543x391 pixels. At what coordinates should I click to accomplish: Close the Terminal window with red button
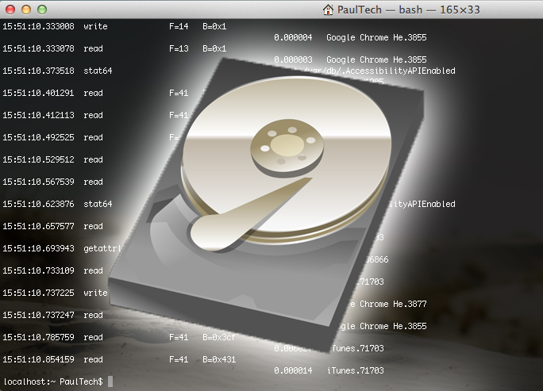click(x=10, y=10)
